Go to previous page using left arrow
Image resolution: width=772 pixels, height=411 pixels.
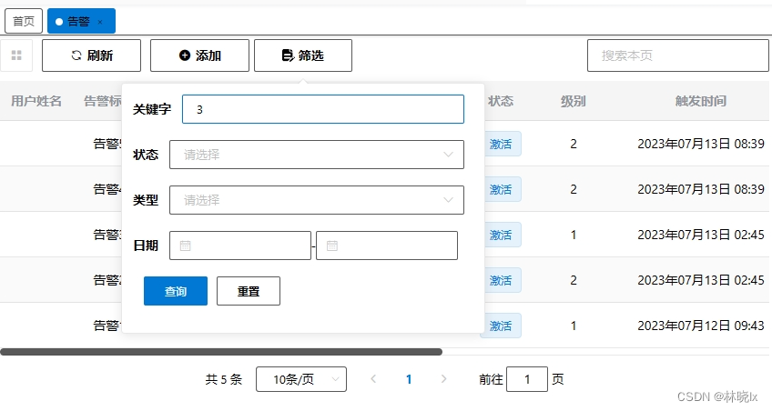(x=373, y=379)
